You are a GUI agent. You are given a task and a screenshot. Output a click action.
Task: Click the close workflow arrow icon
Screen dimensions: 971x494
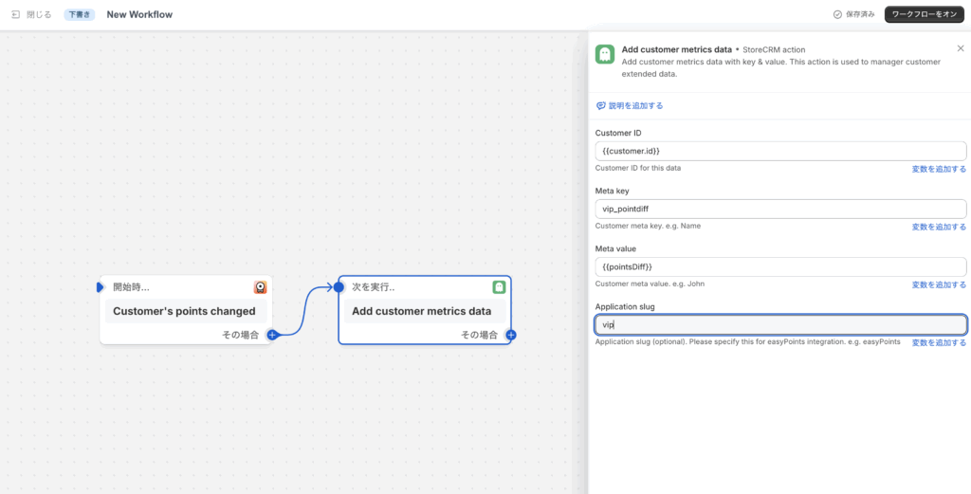coord(15,14)
